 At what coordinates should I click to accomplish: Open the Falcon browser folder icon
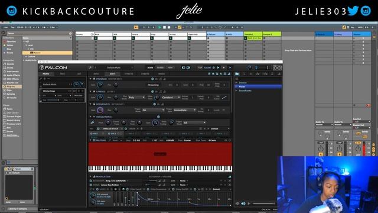point(237,73)
